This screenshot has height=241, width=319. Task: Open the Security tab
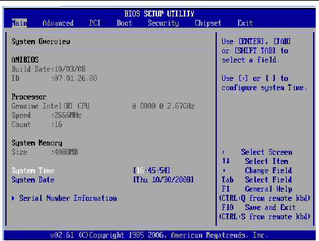click(163, 23)
